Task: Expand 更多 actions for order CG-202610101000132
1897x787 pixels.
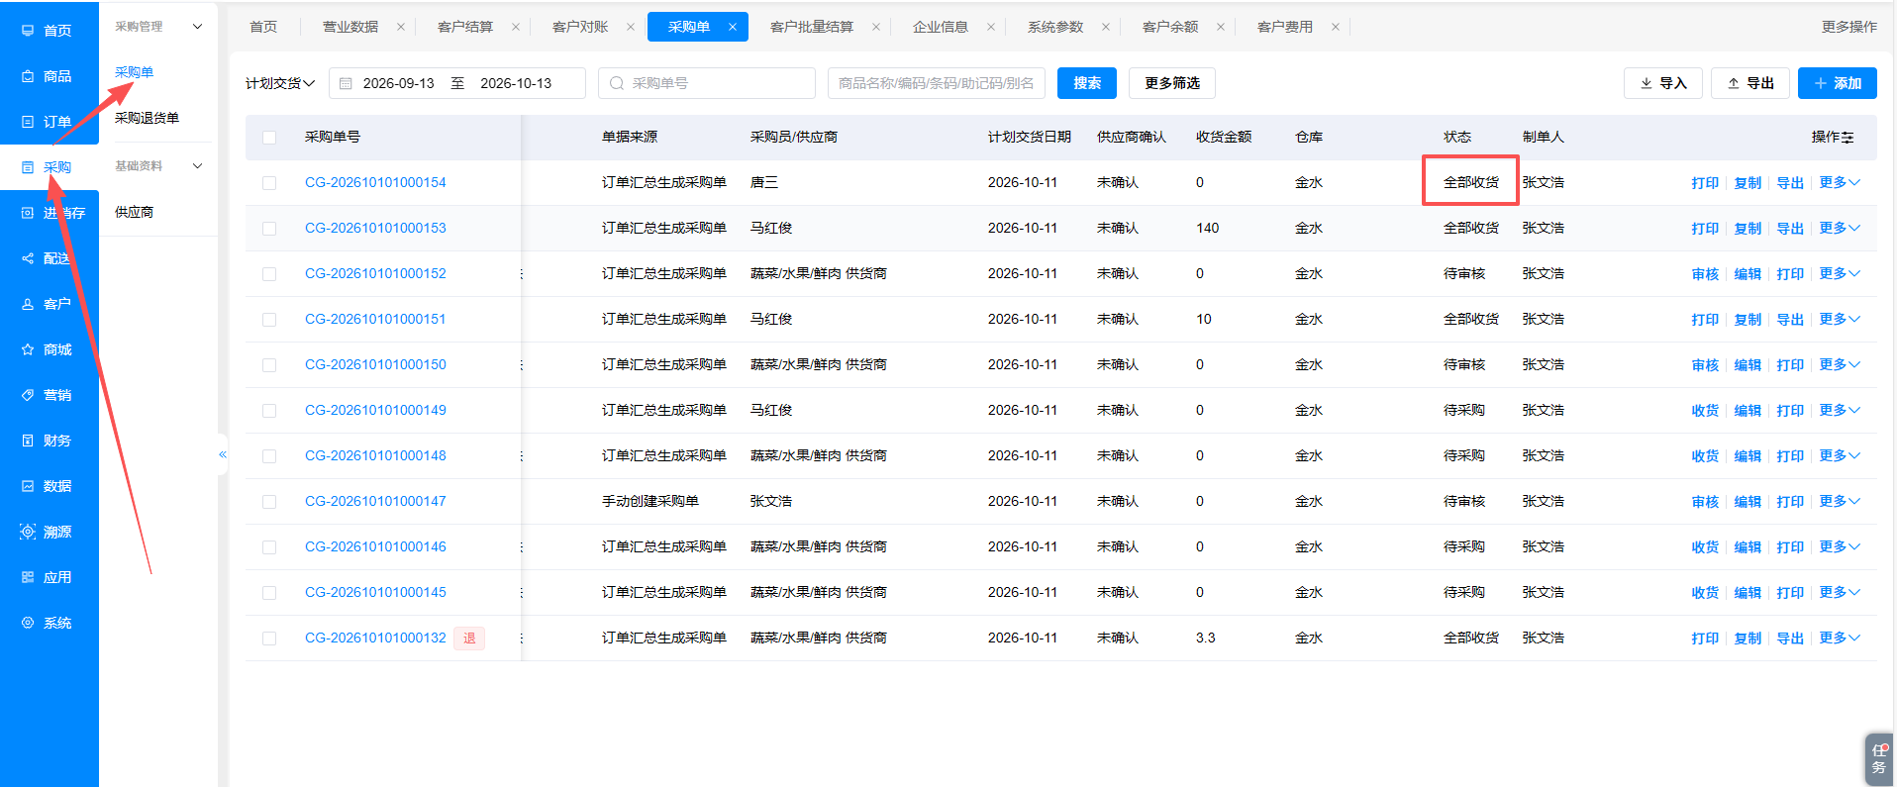Action: [x=1840, y=638]
